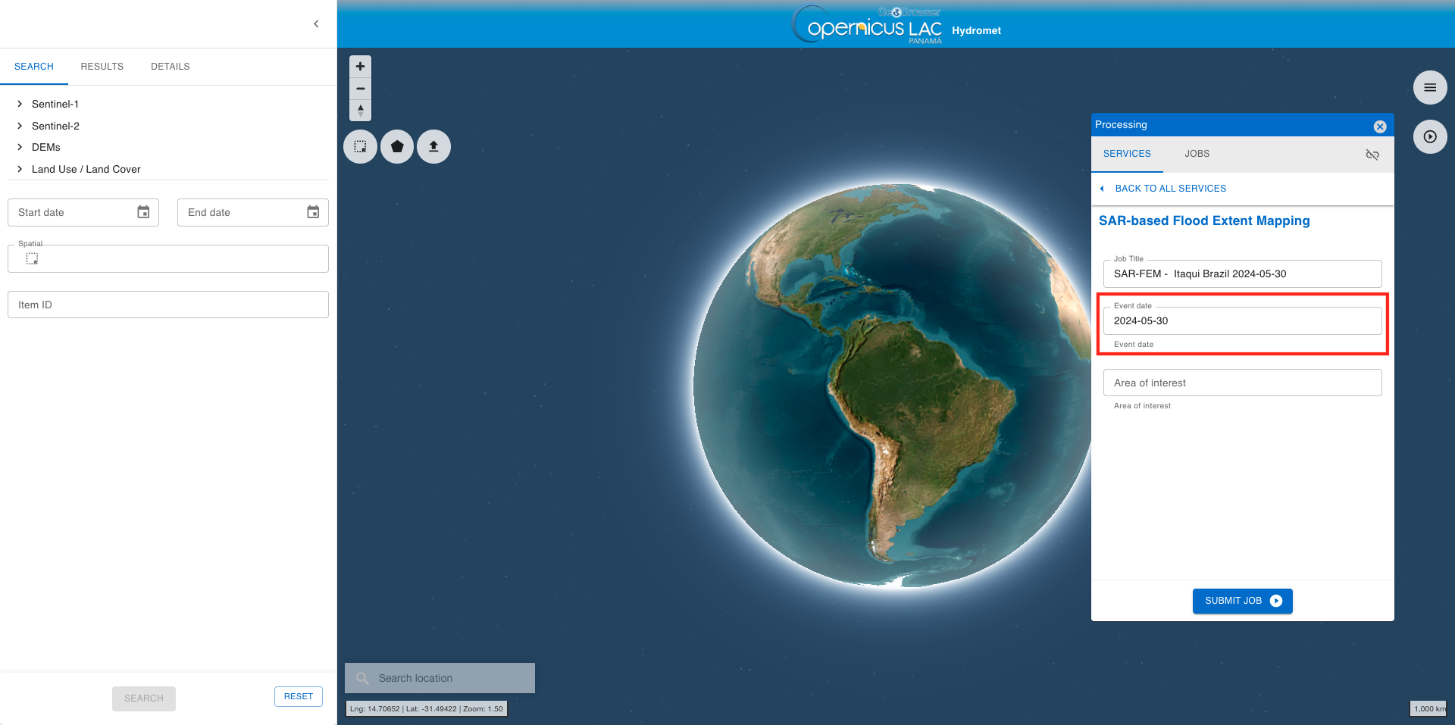Reset map north with compass button
This screenshot has width=1455, height=725.
(x=360, y=111)
